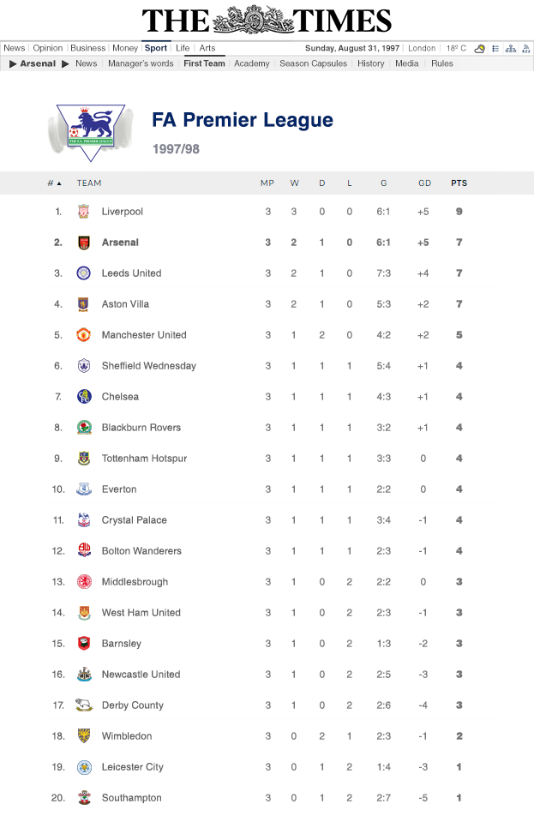Sort the table by GD column
The width and height of the screenshot is (534, 828).
click(424, 183)
